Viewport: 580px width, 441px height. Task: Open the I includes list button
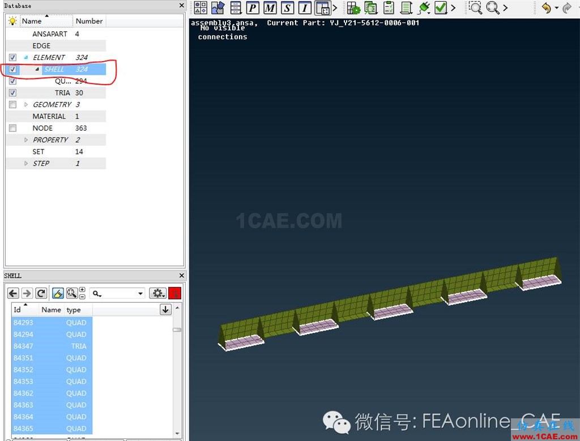tap(305, 8)
